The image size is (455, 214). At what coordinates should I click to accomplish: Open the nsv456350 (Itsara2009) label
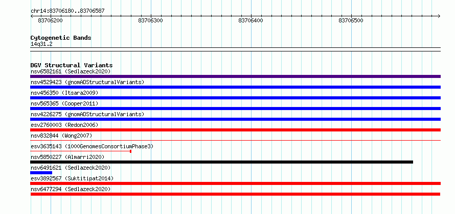click(x=64, y=93)
